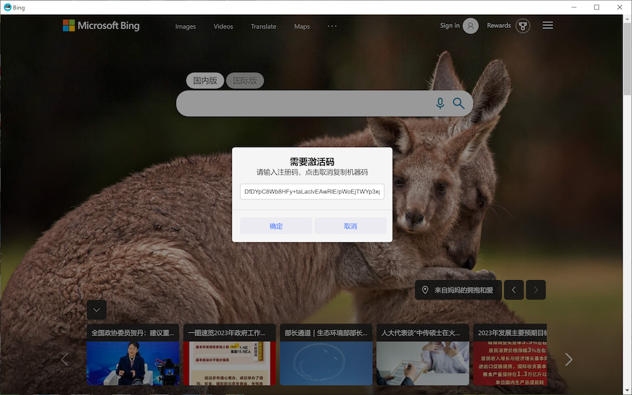Open the Translate page
This screenshot has width=632, height=395.
click(263, 27)
